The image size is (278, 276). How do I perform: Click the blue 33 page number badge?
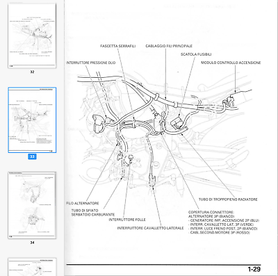point(32,156)
